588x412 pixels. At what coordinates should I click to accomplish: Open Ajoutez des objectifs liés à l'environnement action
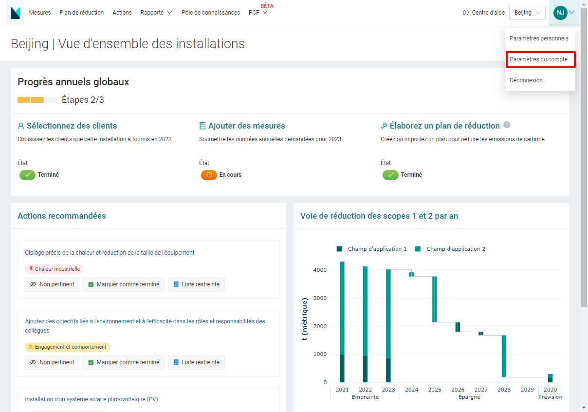coord(145,326)
